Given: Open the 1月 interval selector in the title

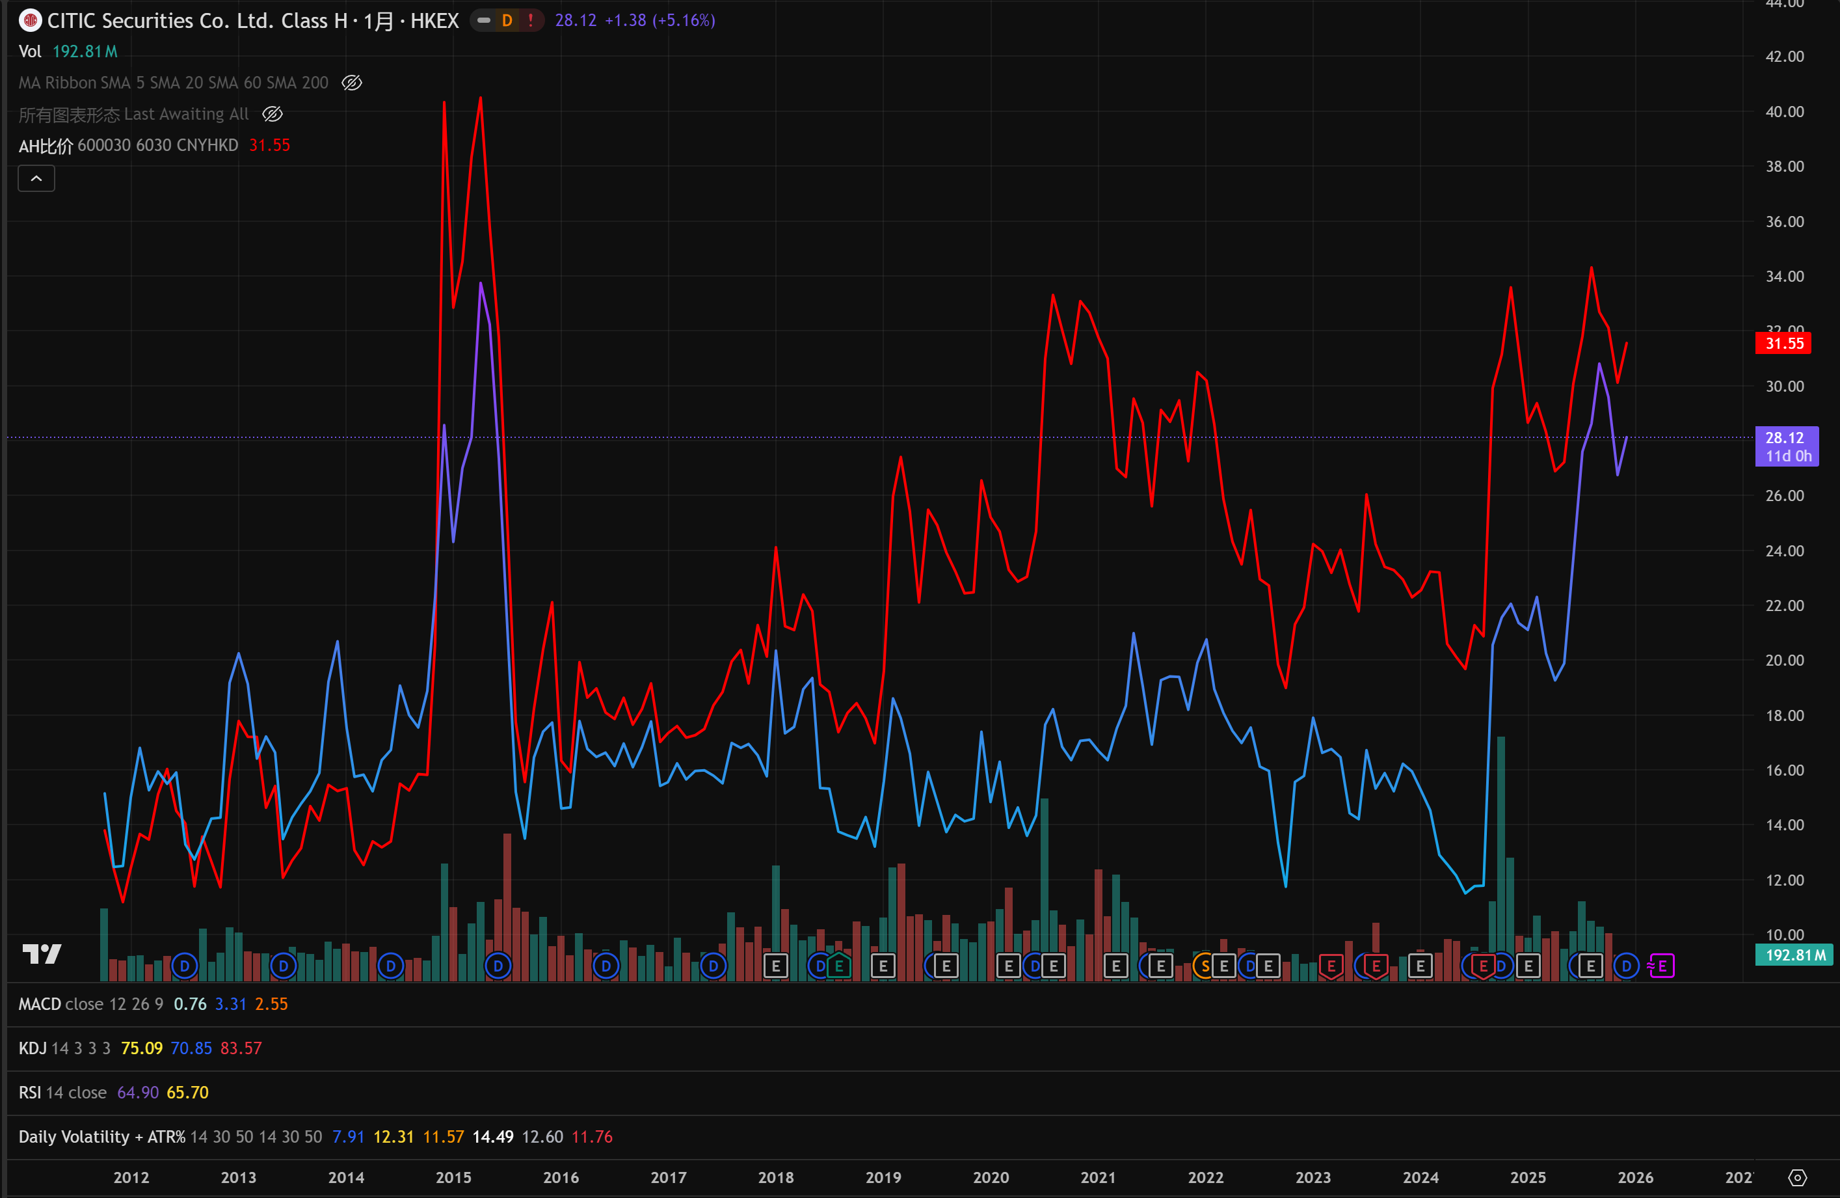Looking at the screenshot, I should (x=378, y=21).
